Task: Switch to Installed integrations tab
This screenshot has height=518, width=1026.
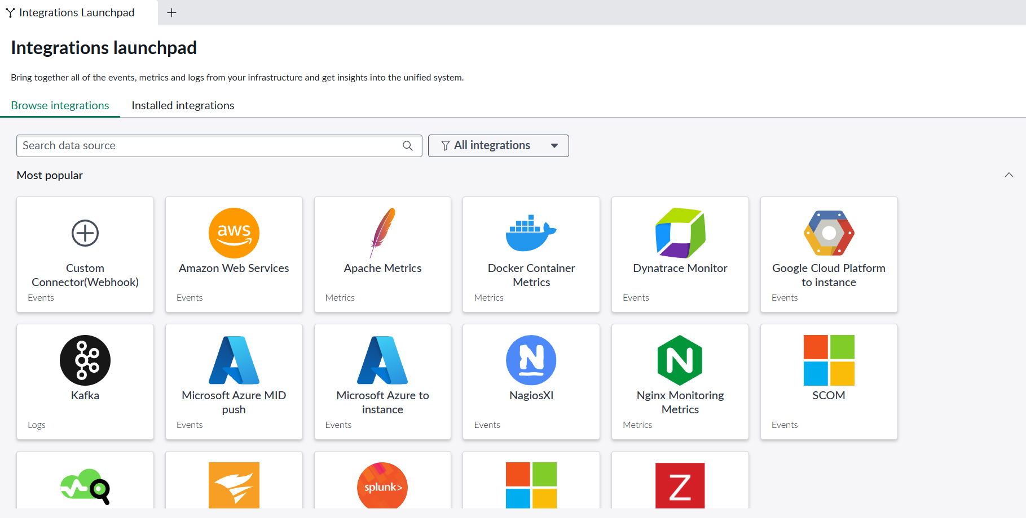Action: point(183,105)
